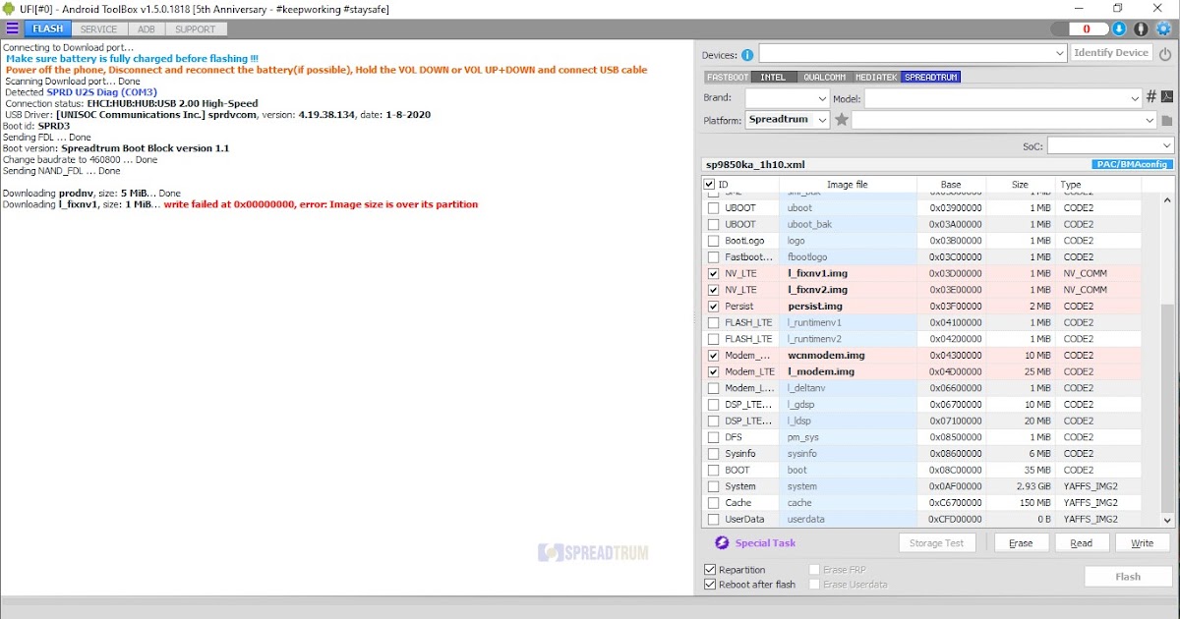Image resolution: width=1180 pixels, height=619 pixels.
Task: Click the Base column header
Action: pyautogui.click(x=951, y=185)
